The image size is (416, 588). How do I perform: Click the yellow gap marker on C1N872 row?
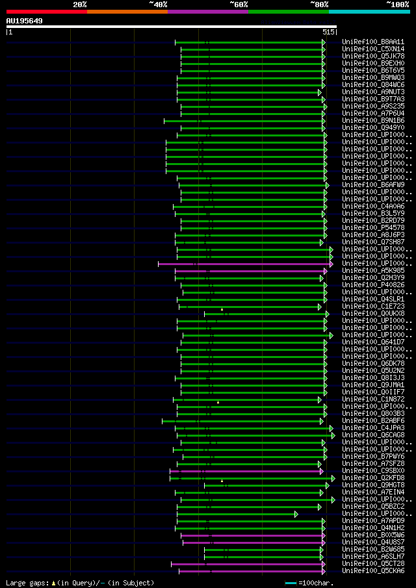point(218,402)
